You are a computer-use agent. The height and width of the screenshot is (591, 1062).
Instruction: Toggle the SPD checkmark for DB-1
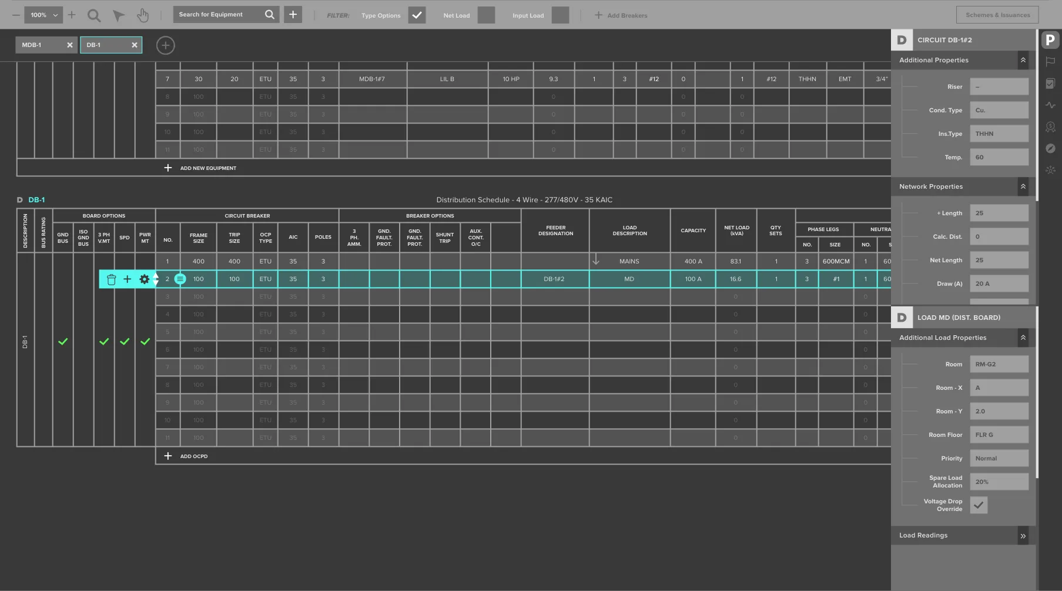[x=125, y=342]
